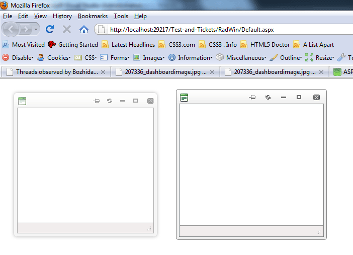Switch to the ASP tab
This screenshot has height=255, width=353.
pyautogui.click(x=341, y=72)
